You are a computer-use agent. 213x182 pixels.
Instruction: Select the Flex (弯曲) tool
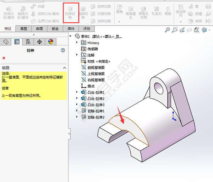pyautogui.click(x=168, y=11)
